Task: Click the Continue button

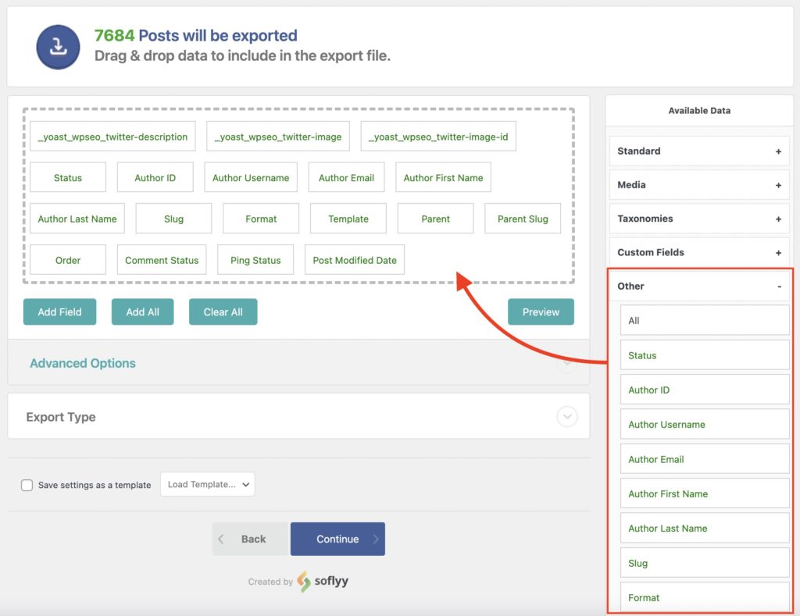Action: (337, 539)
